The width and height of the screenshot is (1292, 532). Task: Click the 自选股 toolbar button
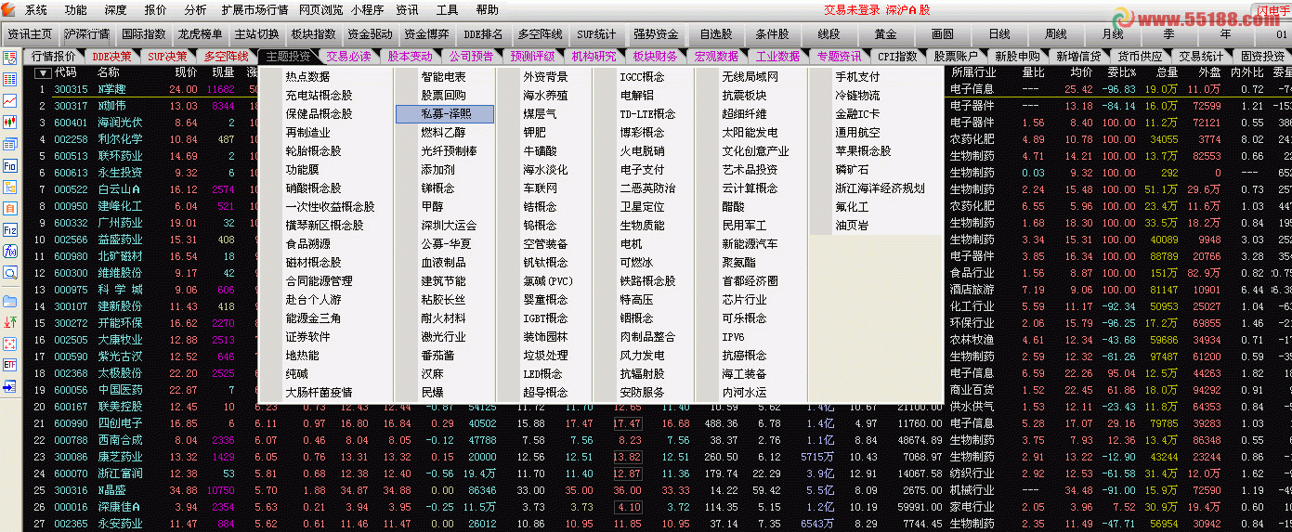(x=716, y=34)
